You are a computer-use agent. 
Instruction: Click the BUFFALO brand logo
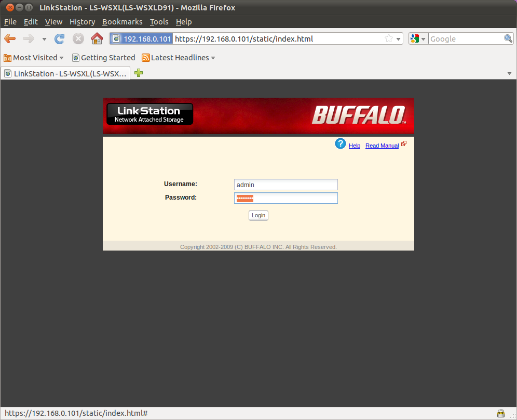point(359,115)
